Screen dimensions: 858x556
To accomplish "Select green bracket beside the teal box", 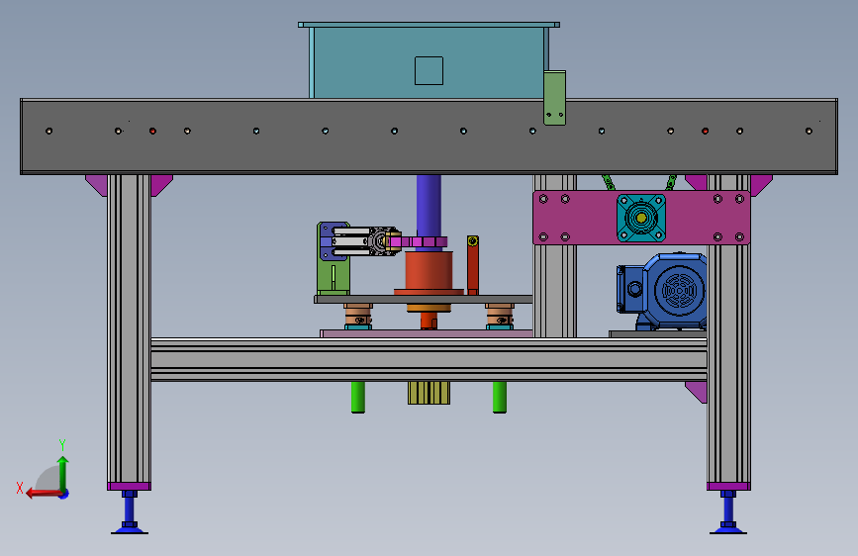I will [x=554, y=98].
